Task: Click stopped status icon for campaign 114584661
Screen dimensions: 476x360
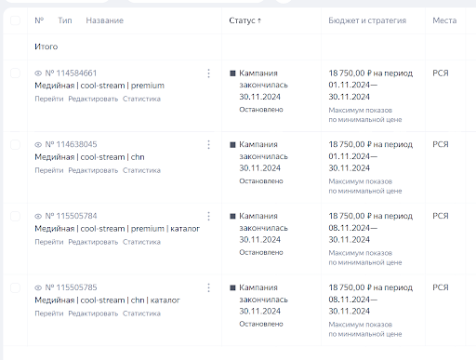Action: (x=232, y=73)
